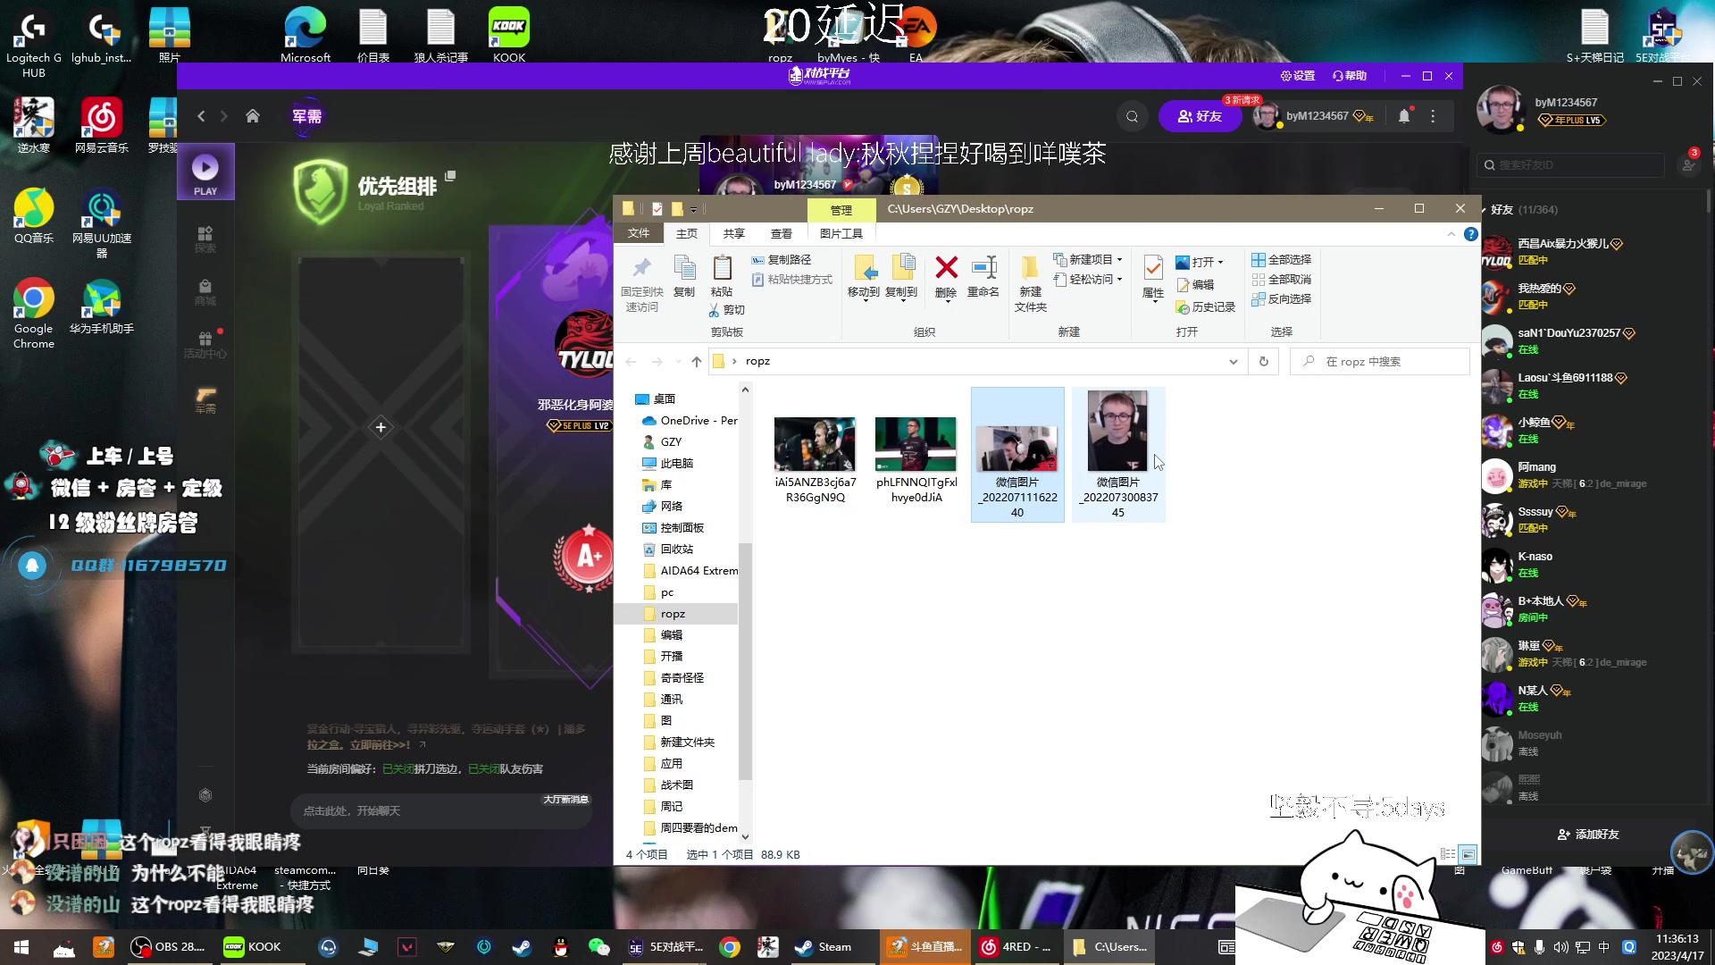Click the search magnifier in 5E top bar

click(1132, 116)
